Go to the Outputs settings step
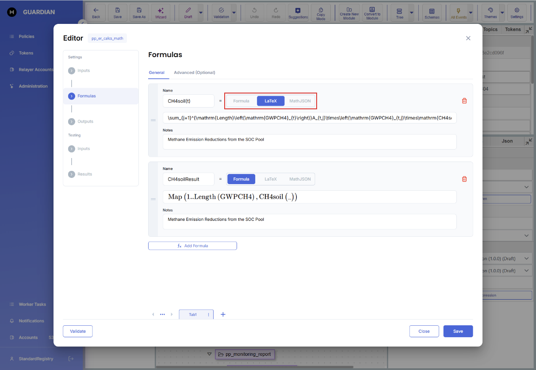The width and height of the screenshot is (536, 370). click(85, 121)
